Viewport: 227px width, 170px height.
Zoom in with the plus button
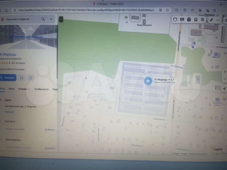(224, 72)
